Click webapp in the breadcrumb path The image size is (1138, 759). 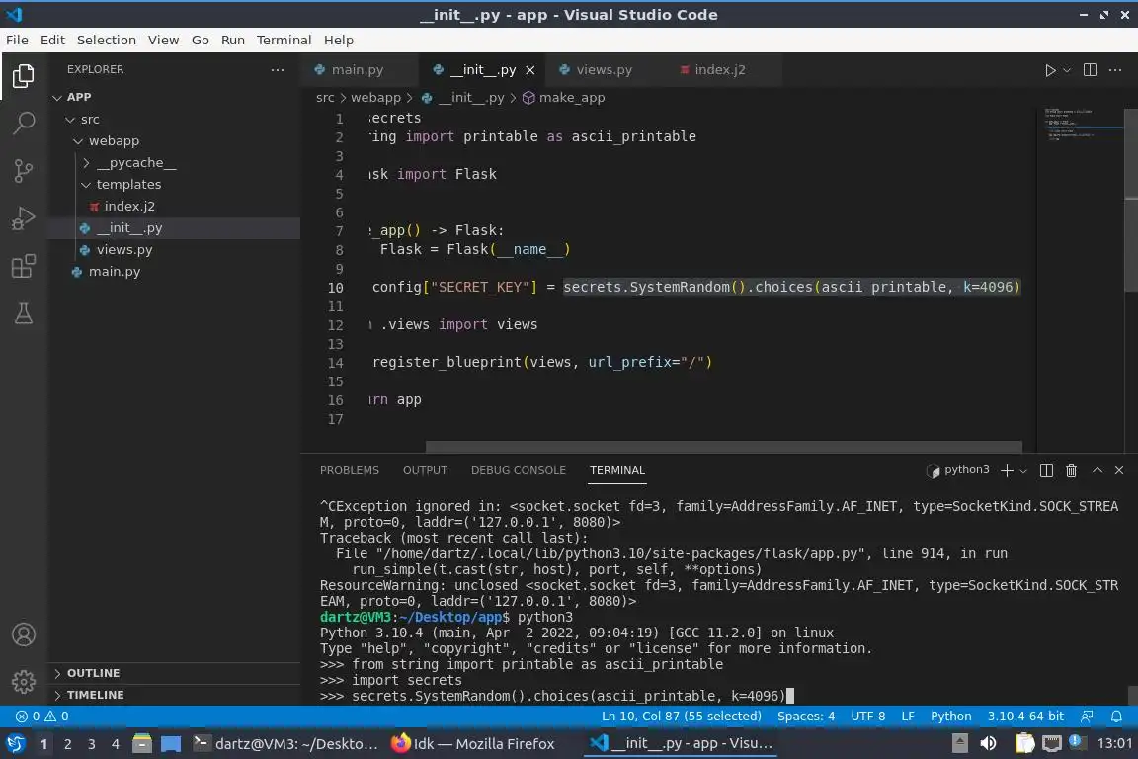click(375, 97)
